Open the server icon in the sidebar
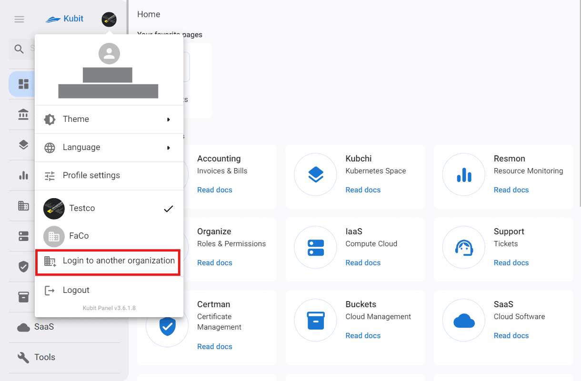 (23, 236)
